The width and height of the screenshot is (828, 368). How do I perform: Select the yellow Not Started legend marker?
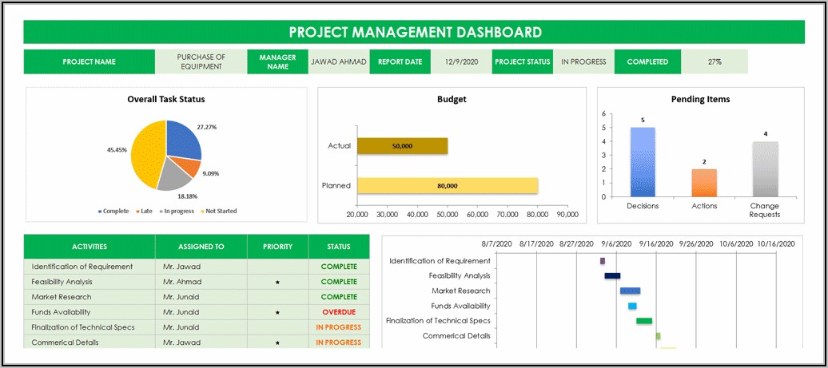pyautogui.click(x=202, y=212)
